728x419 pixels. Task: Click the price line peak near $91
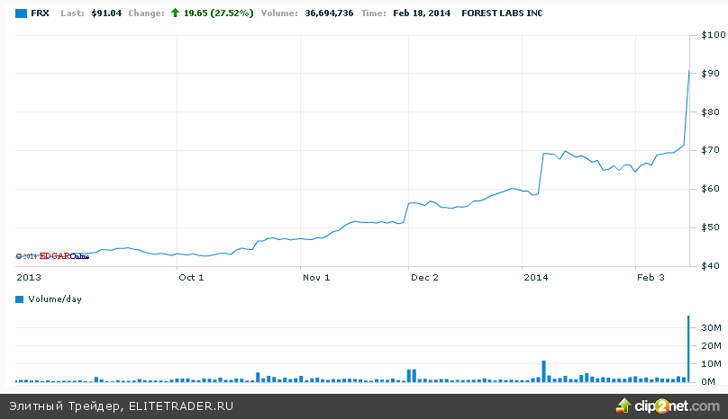tap(689, 71)
